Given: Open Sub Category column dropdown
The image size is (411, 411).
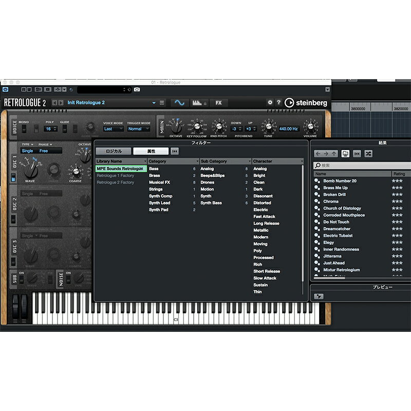Looking at the screenshot, I should coord(250,161).
